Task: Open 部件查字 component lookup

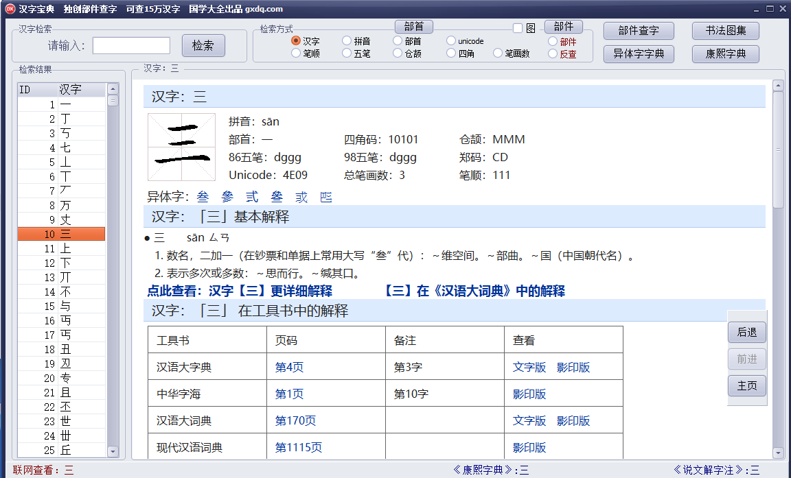Action: 639,31
